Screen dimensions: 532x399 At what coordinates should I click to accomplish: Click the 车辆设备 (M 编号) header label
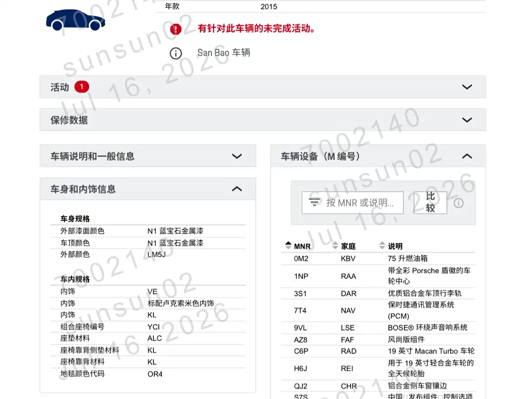320,156
